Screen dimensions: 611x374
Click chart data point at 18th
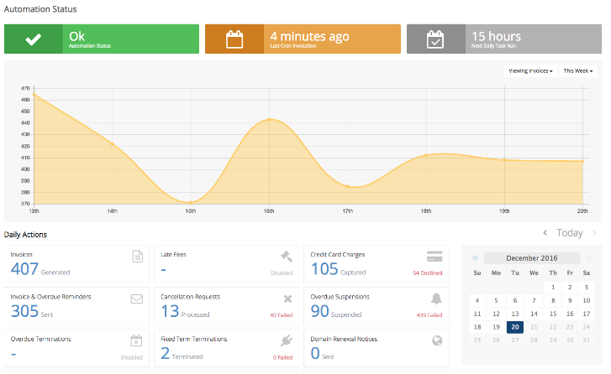tap(426, 155)
